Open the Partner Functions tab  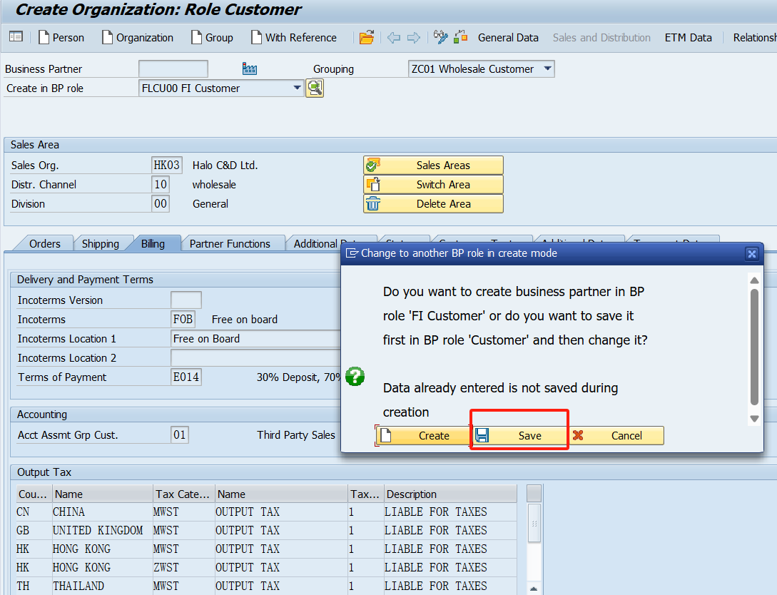[230, 244]
